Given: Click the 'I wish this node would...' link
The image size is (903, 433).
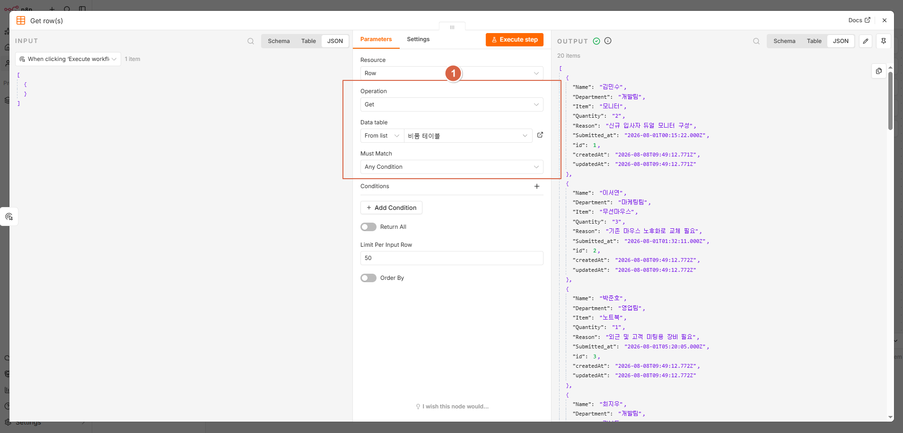Looking at the screenshot, I should (x=452, y=407).
